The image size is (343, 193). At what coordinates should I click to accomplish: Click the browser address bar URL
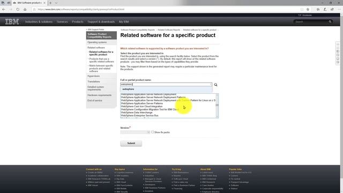point(81,10)
